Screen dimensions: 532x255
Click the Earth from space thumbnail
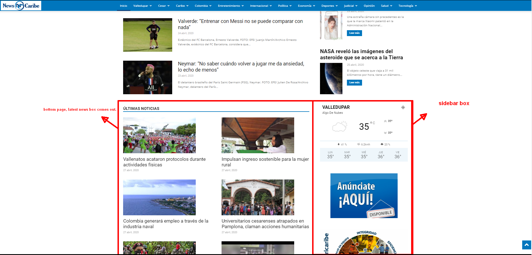coord(331,79)
